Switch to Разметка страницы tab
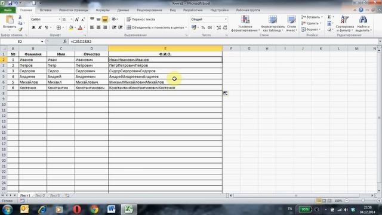 click(x=73, y=10)
